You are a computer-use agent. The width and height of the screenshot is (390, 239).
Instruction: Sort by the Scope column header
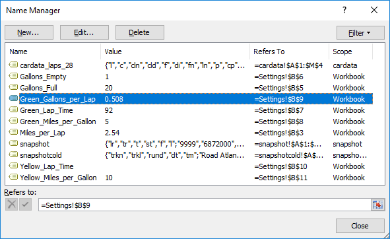coord(350,51)
